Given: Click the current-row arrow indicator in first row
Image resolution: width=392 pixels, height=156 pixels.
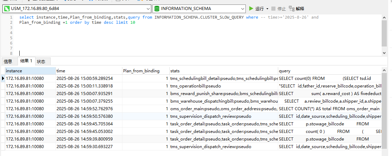Looking at the screenshot, I should click(x=3, y=79).
